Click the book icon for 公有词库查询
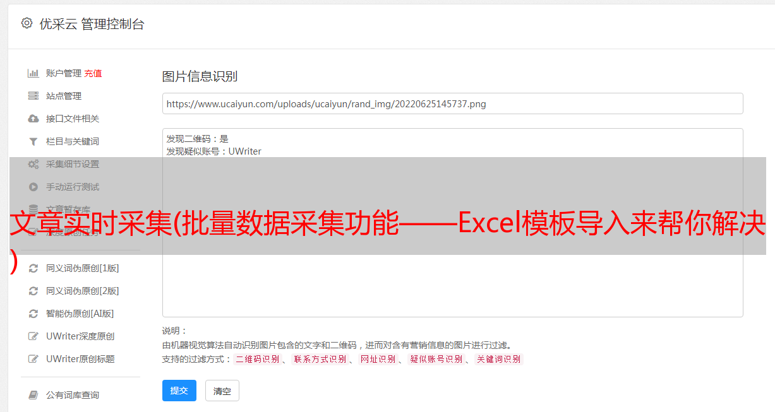The height and width of the screenshot is (412, 775). 33,395
